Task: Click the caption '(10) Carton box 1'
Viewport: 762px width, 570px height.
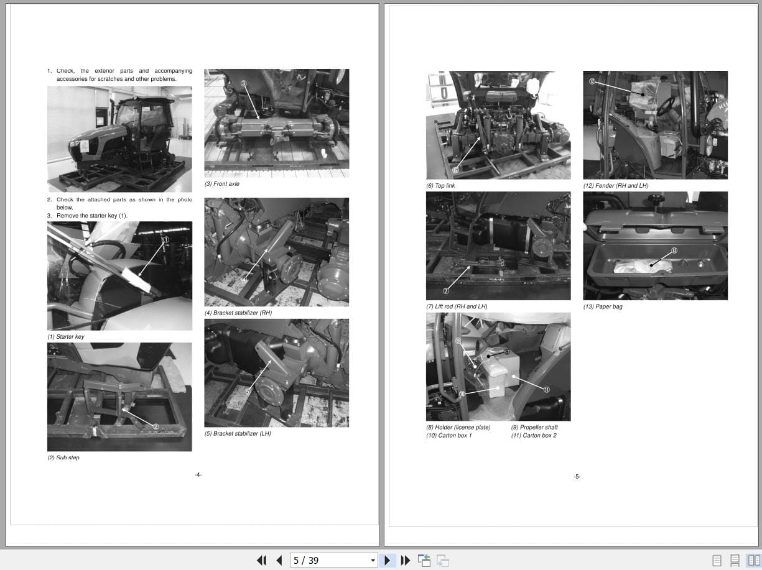Action: [449, 435]
